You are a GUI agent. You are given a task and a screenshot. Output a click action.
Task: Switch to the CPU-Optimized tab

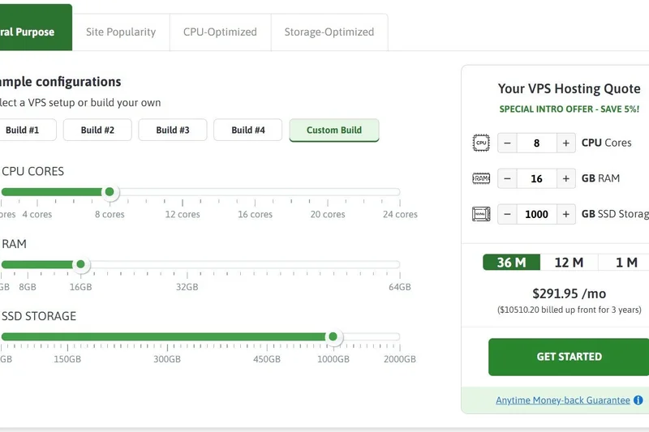click(x=220, y=32)
